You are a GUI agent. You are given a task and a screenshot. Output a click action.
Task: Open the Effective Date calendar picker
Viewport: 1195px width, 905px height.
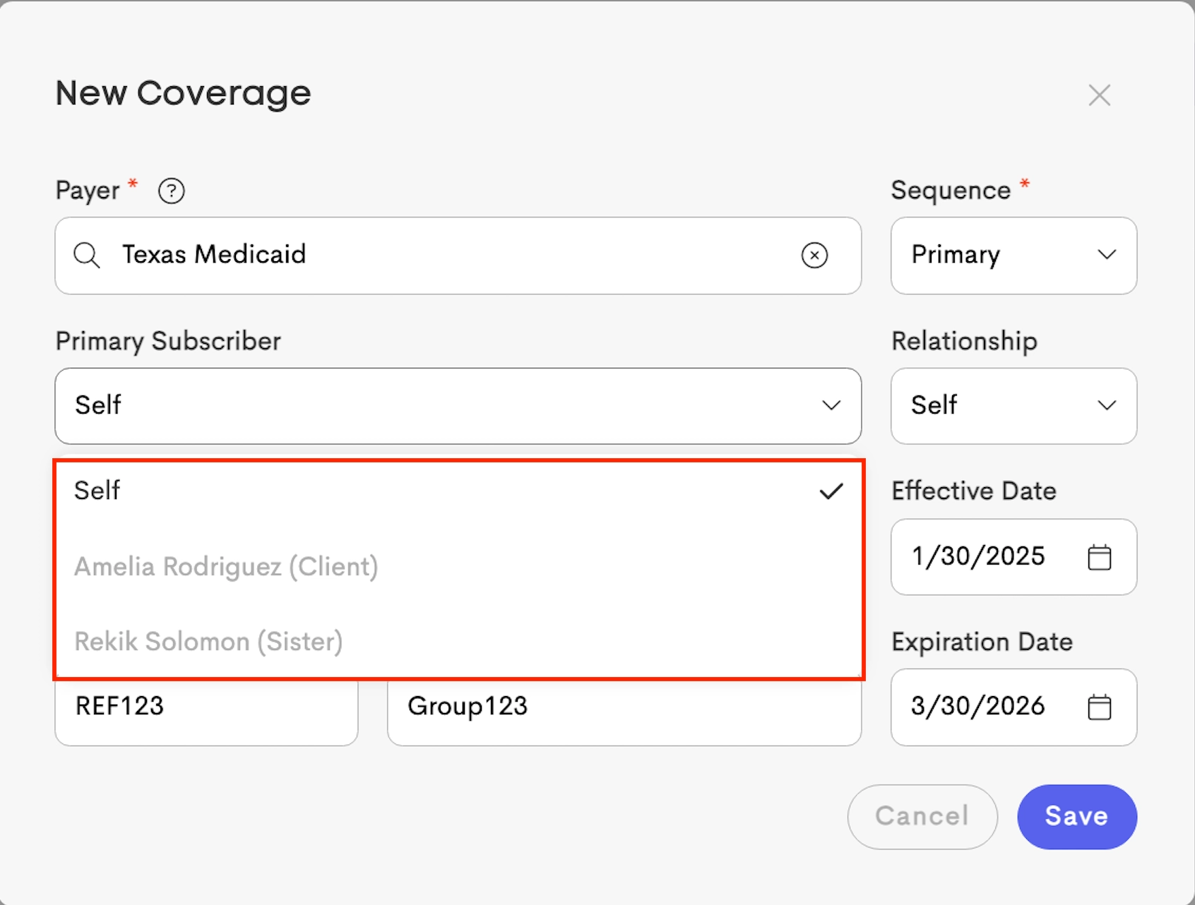tap(1099, 557)
